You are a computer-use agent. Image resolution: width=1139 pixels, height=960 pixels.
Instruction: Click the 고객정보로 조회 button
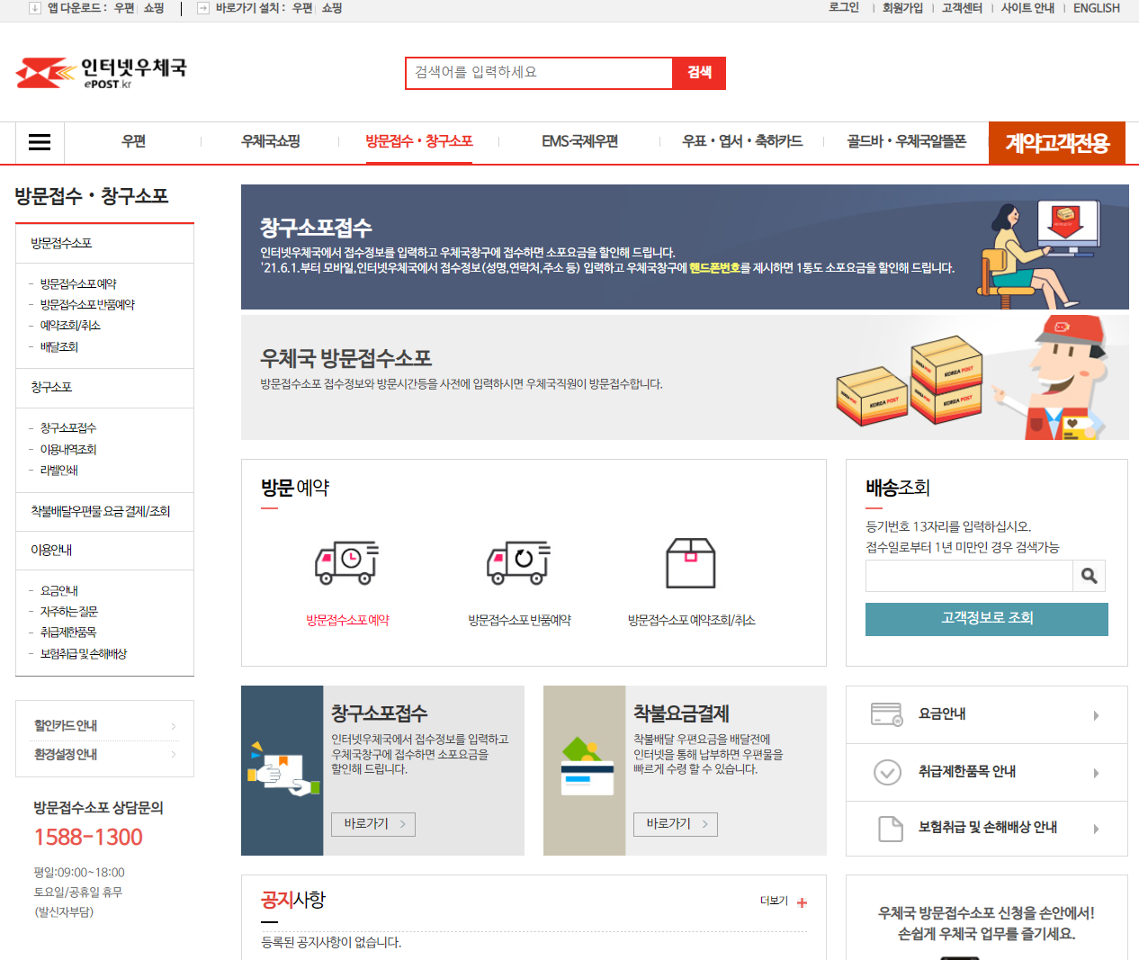point(986,619)
